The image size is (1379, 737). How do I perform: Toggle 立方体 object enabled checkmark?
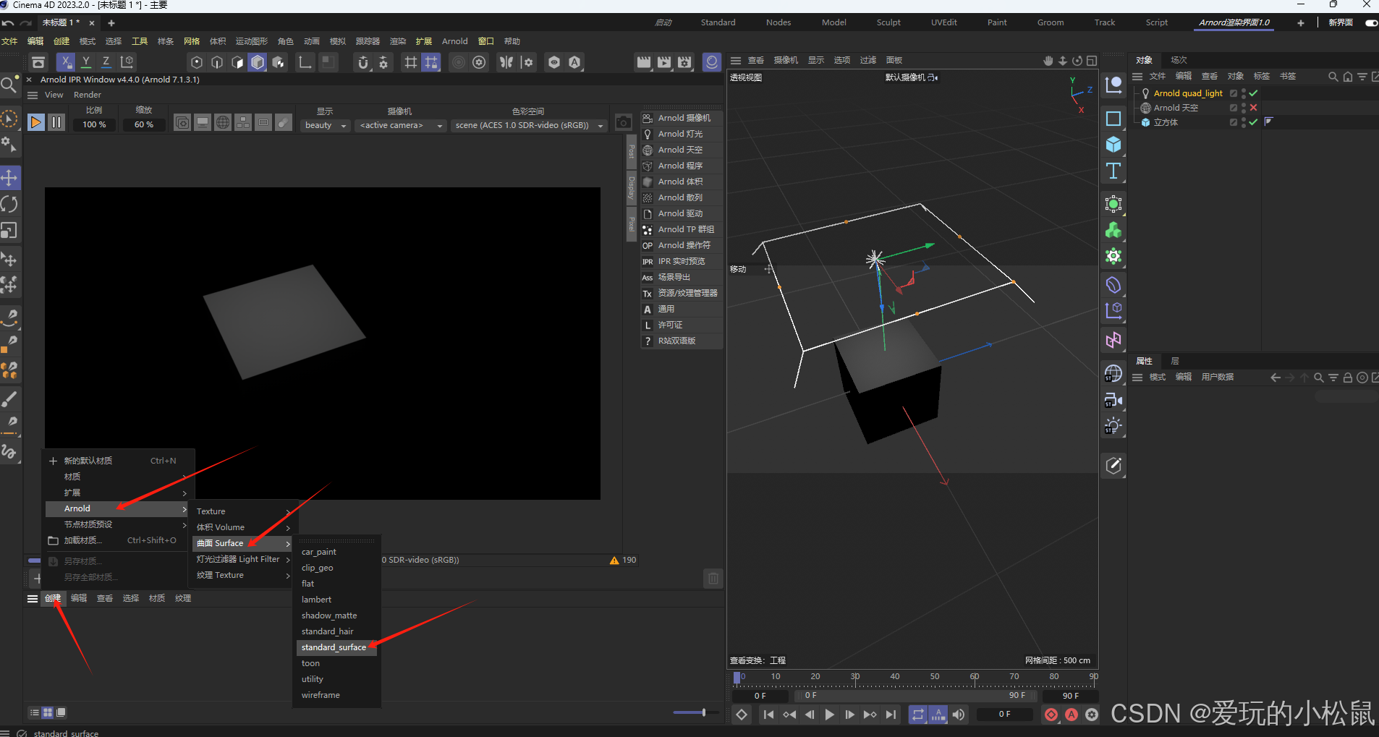click(1253, 122)
